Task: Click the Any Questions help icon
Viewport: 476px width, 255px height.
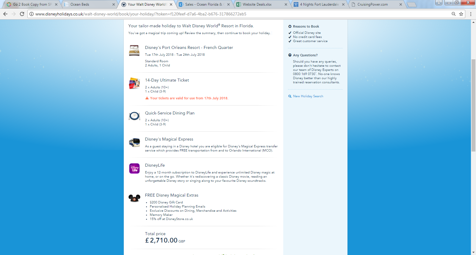Action: (290, 55)
